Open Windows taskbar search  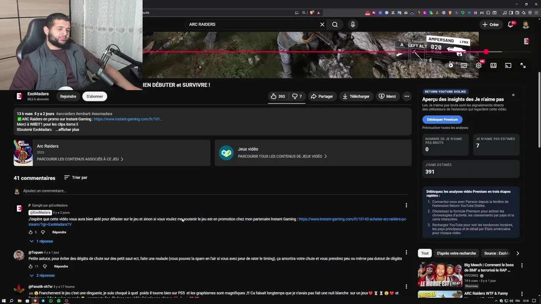point(11,301)
